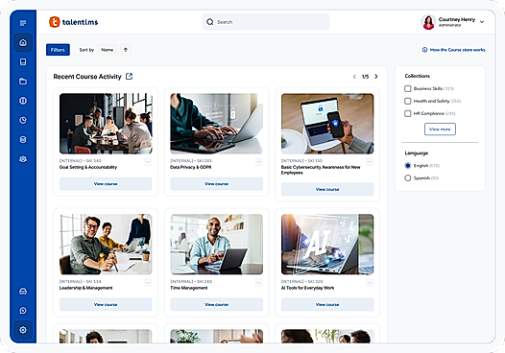Open Leadership & Management thumbnail
Screen dimensions: 505x353
coord(106,245)
